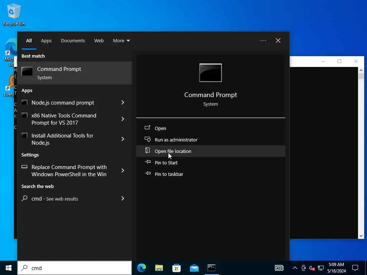
Task: Select Node.js command prompt app icon
Action: [x=24, y=102]
